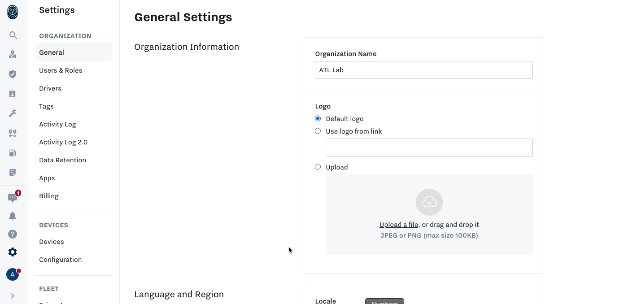Viewport: 641px width, 304px height.
Task: Open the user avatar account menu
Action: coord(13,274)
